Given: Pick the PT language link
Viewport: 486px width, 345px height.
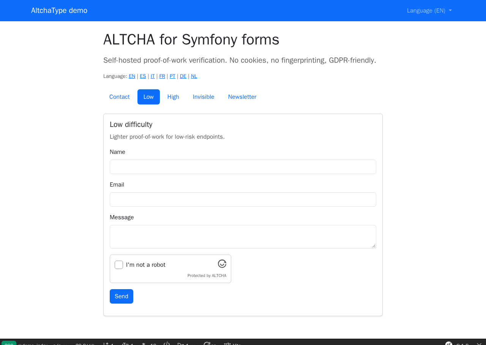Looking at the screenshot, I should (172, 76).
